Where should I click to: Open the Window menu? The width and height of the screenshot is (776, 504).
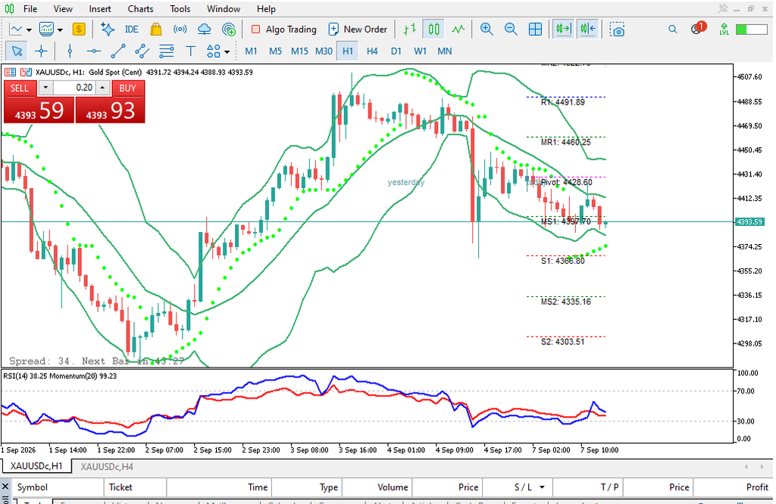[224, 9]
